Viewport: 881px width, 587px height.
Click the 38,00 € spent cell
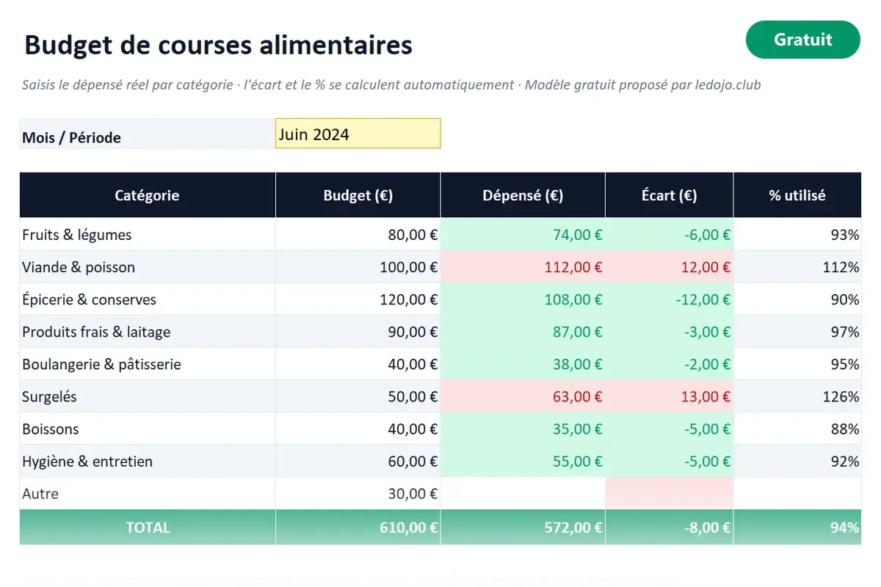point(523,364)
